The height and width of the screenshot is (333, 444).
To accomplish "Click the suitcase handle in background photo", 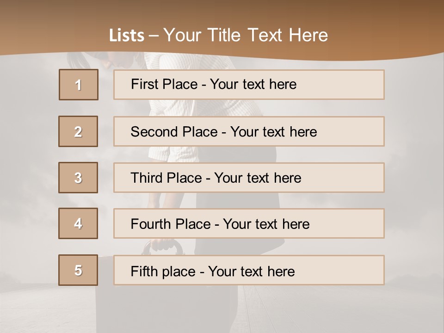I will pyautogui.click(x=163, y=246).
